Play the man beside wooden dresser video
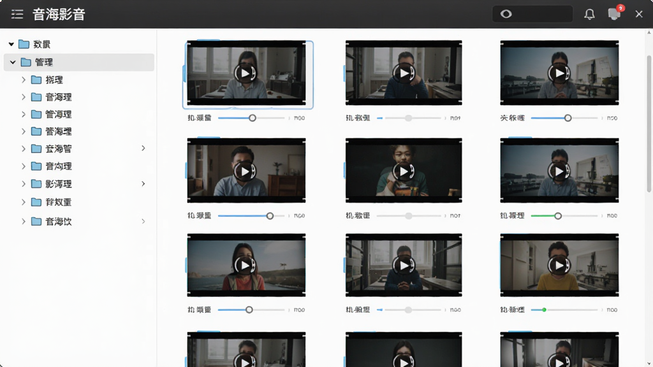Screen dimensions: 653x367 pyautogui.click(x=245, y=171)
